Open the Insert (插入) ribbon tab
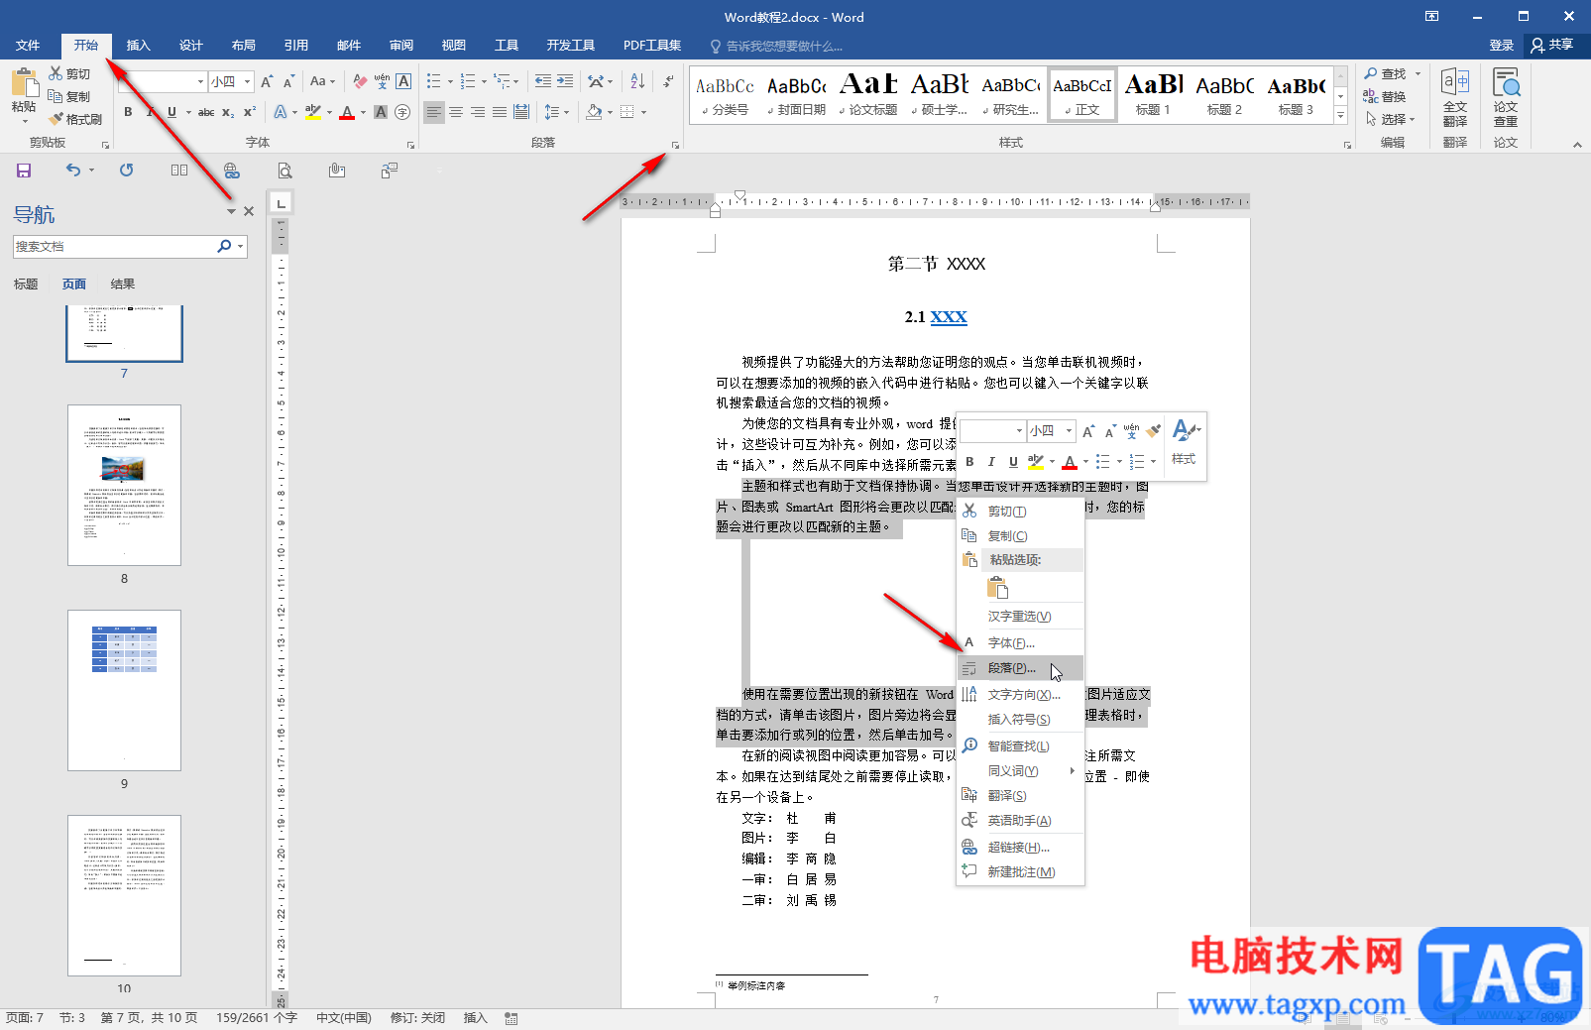 coord(138,45)
